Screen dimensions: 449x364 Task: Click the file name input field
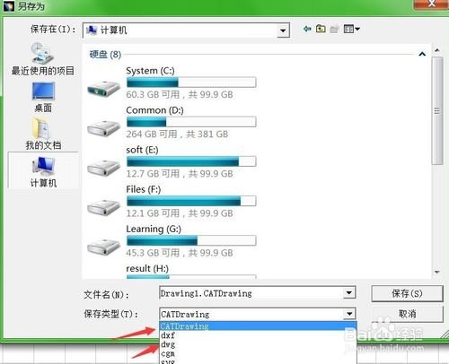[251, 293]
